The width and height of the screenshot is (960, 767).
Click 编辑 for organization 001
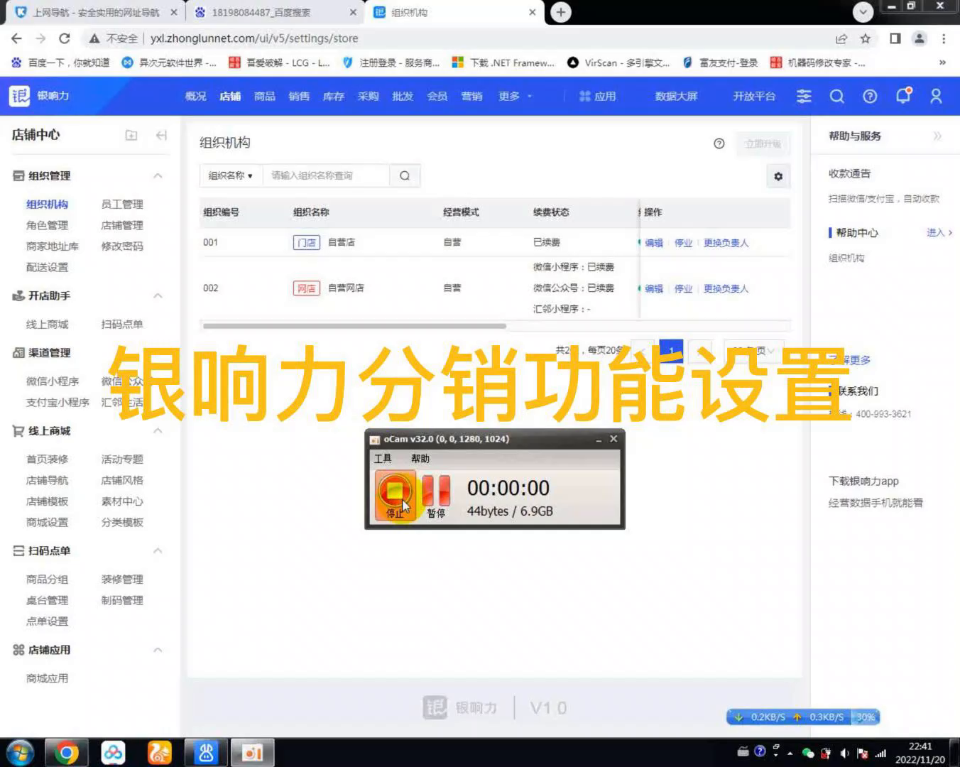pos(654,243)
